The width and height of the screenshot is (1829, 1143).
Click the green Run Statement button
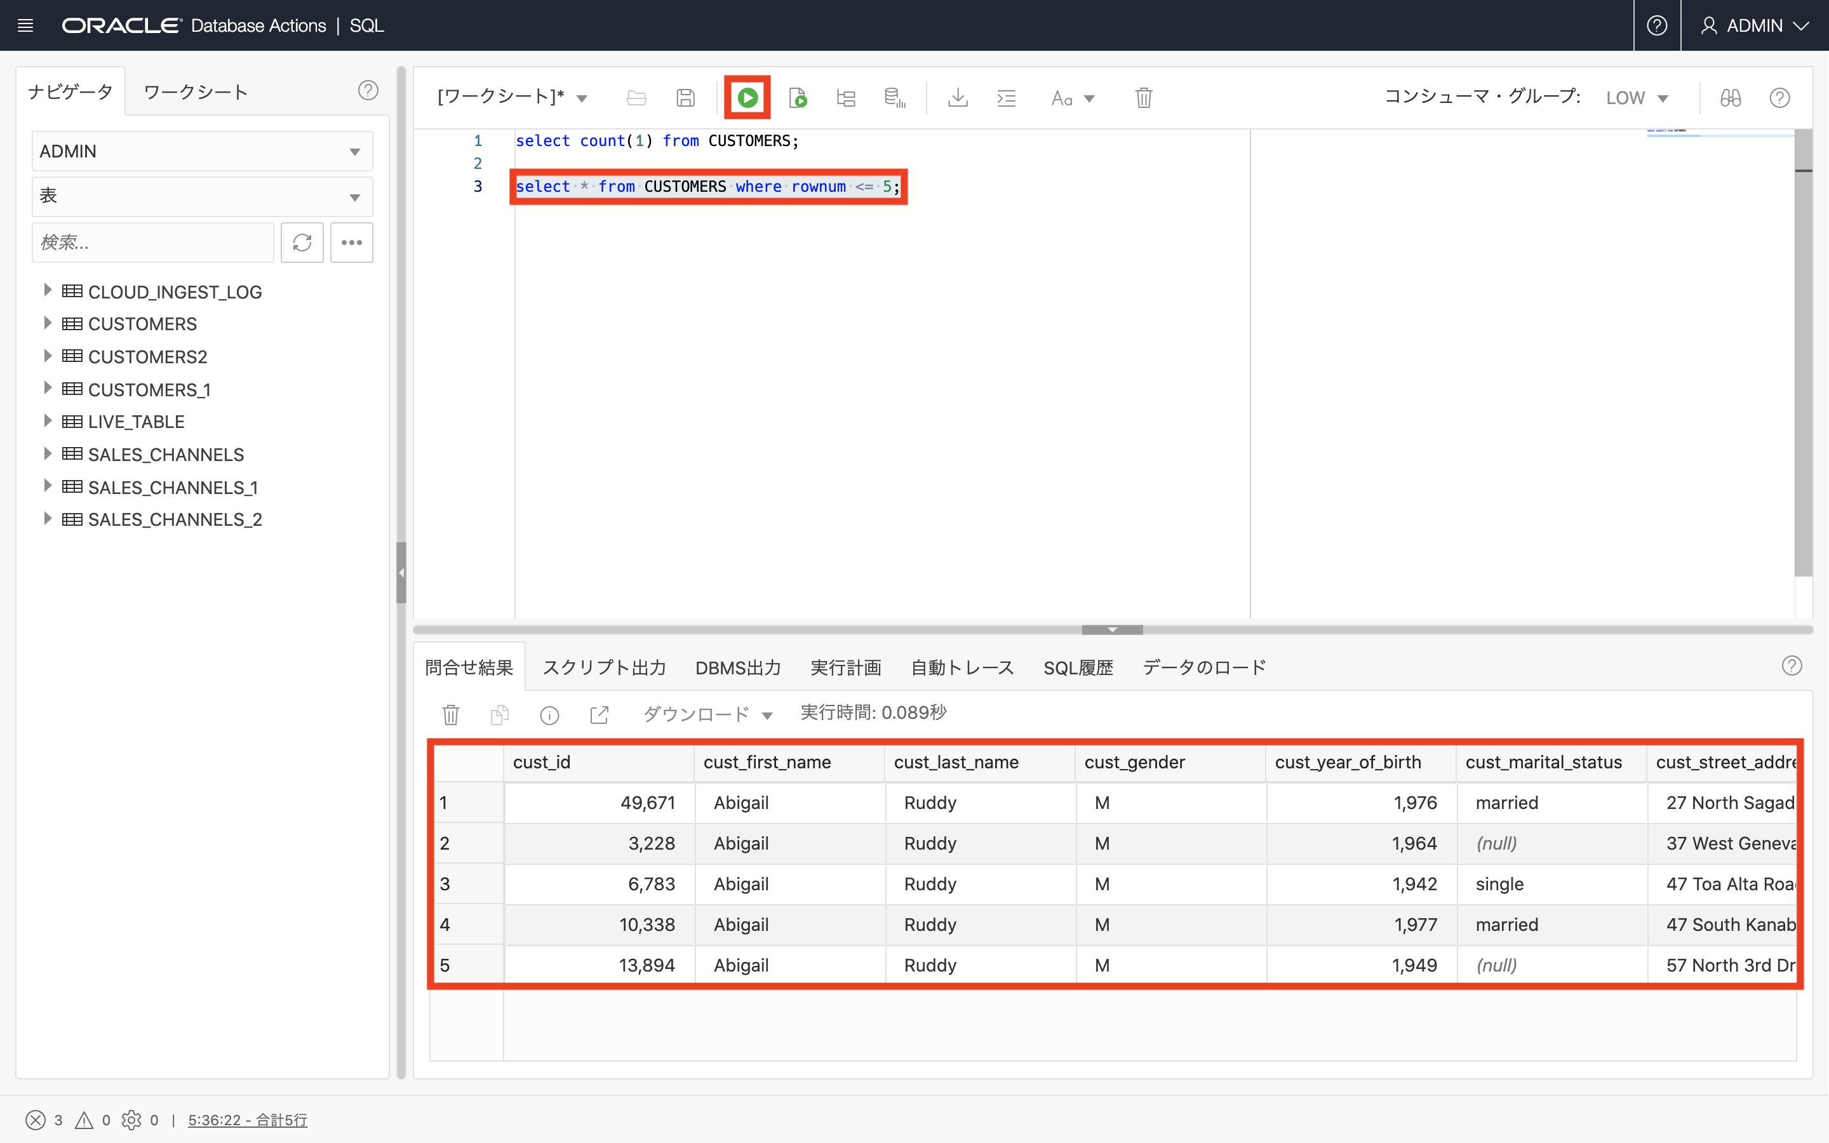pyautogui.click(x=747, y=98)
